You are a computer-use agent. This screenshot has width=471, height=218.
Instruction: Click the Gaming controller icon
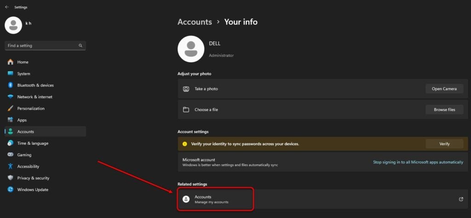click(x=11, y=155)
